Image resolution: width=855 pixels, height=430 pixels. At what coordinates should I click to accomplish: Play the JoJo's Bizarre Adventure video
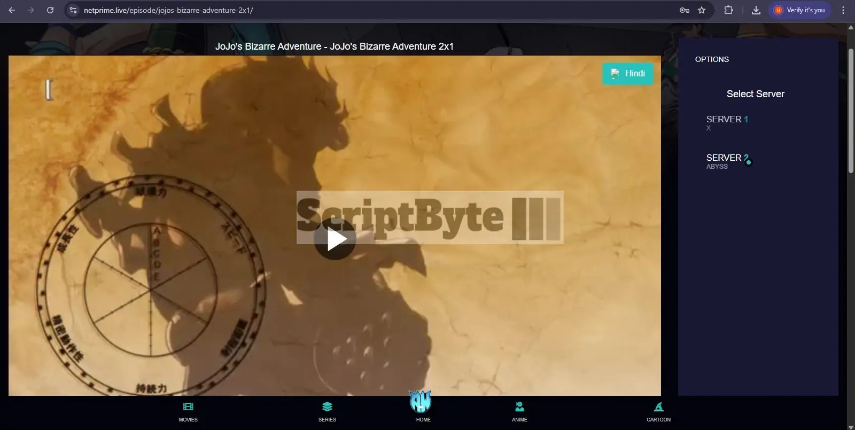[x=335, y=239]
